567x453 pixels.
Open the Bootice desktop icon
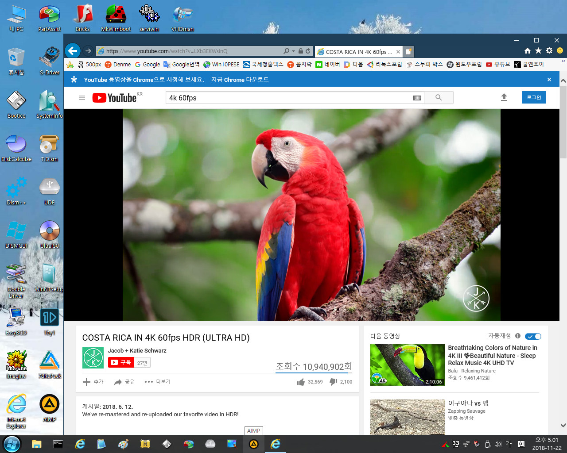16,105
